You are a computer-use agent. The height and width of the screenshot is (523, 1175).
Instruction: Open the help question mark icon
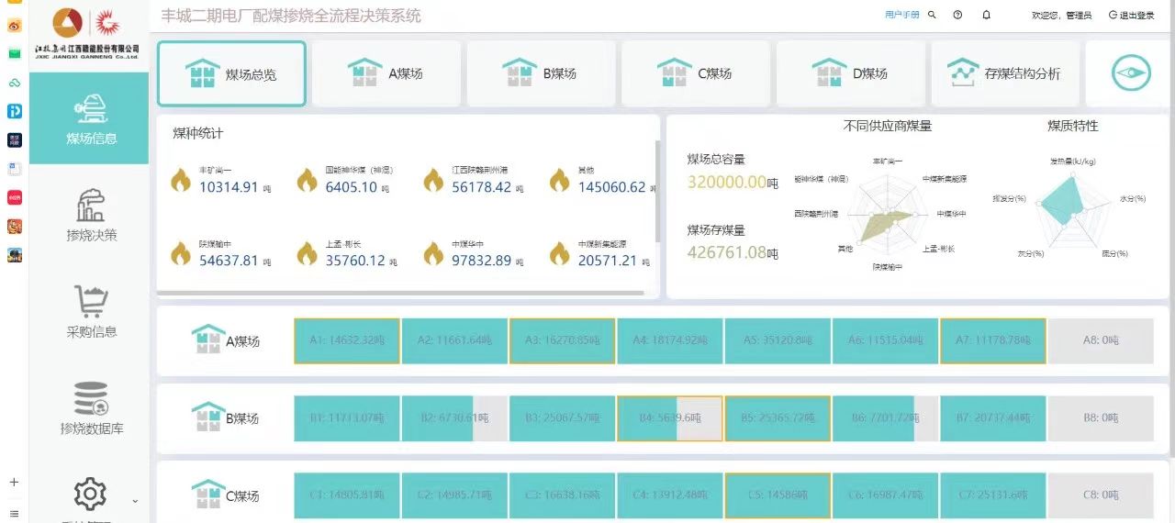coord(957,16)
